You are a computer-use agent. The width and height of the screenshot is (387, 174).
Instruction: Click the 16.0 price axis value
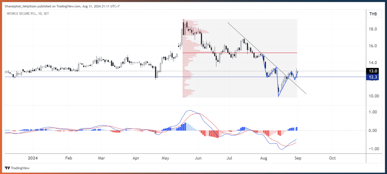(x=373, y=46)
